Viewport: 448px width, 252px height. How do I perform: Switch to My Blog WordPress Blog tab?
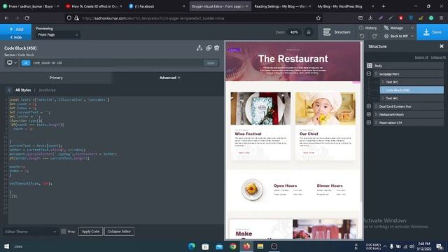pyautogui.click(x=346, y=6)
